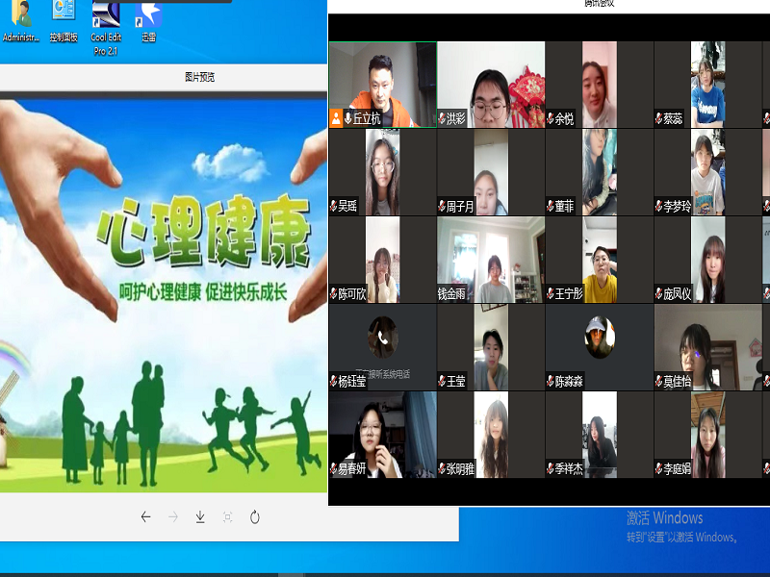Click the 图片预览 window title bar

164,77
